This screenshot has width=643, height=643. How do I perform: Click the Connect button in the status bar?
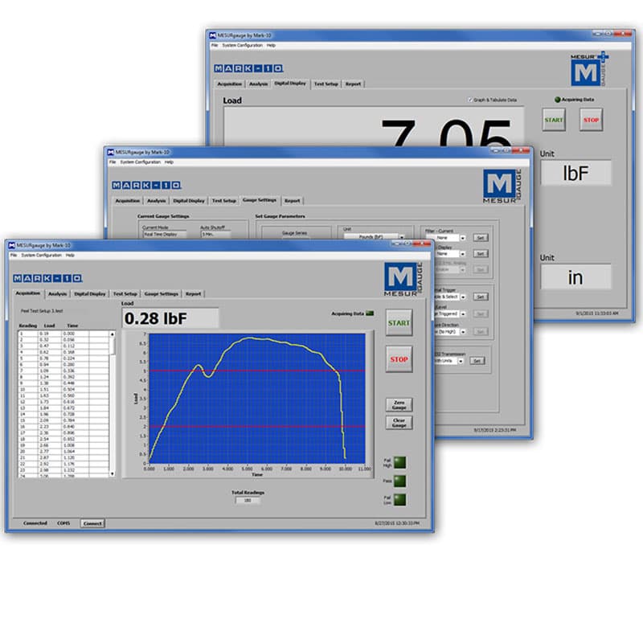[92, 523]
